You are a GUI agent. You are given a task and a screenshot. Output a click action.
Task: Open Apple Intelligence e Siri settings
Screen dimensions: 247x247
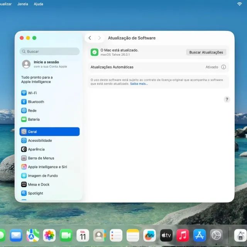click(x=49, y=167)
